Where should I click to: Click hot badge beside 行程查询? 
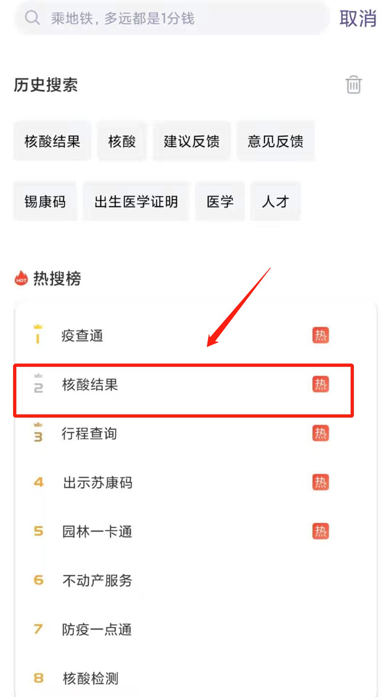point(320,433)
